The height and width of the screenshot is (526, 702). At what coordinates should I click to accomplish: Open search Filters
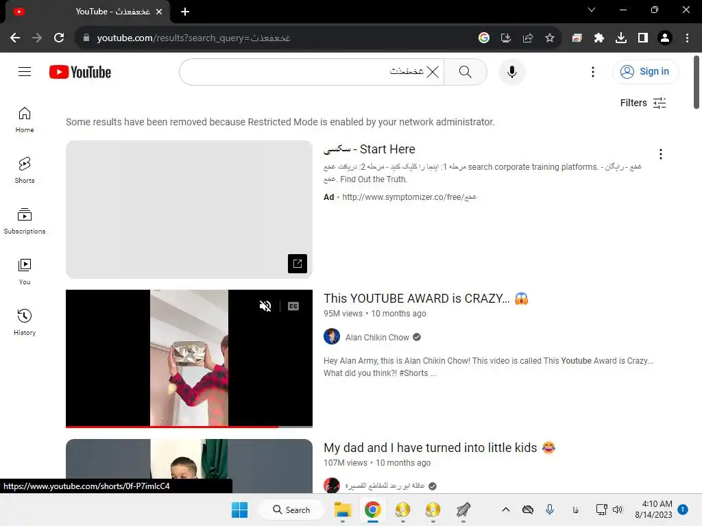pos(643,103)
